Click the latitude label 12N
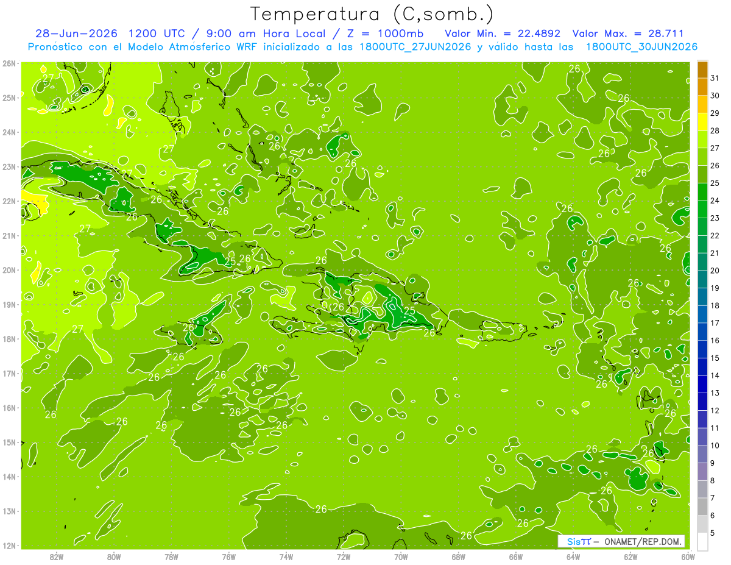731x565 pixels. click(9, 545)
